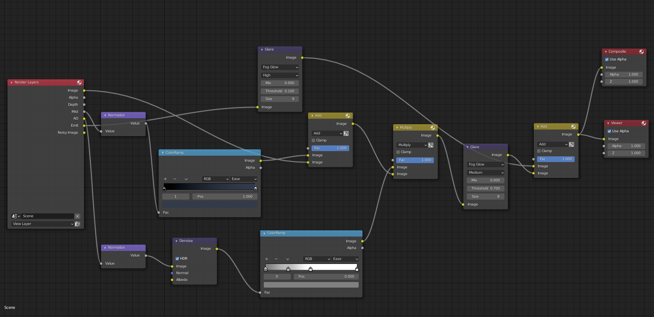Viewport: 654px width, 317px height.
Task: Open the Fog Glow dropdown in top Glare node
Action: (280, 67)
